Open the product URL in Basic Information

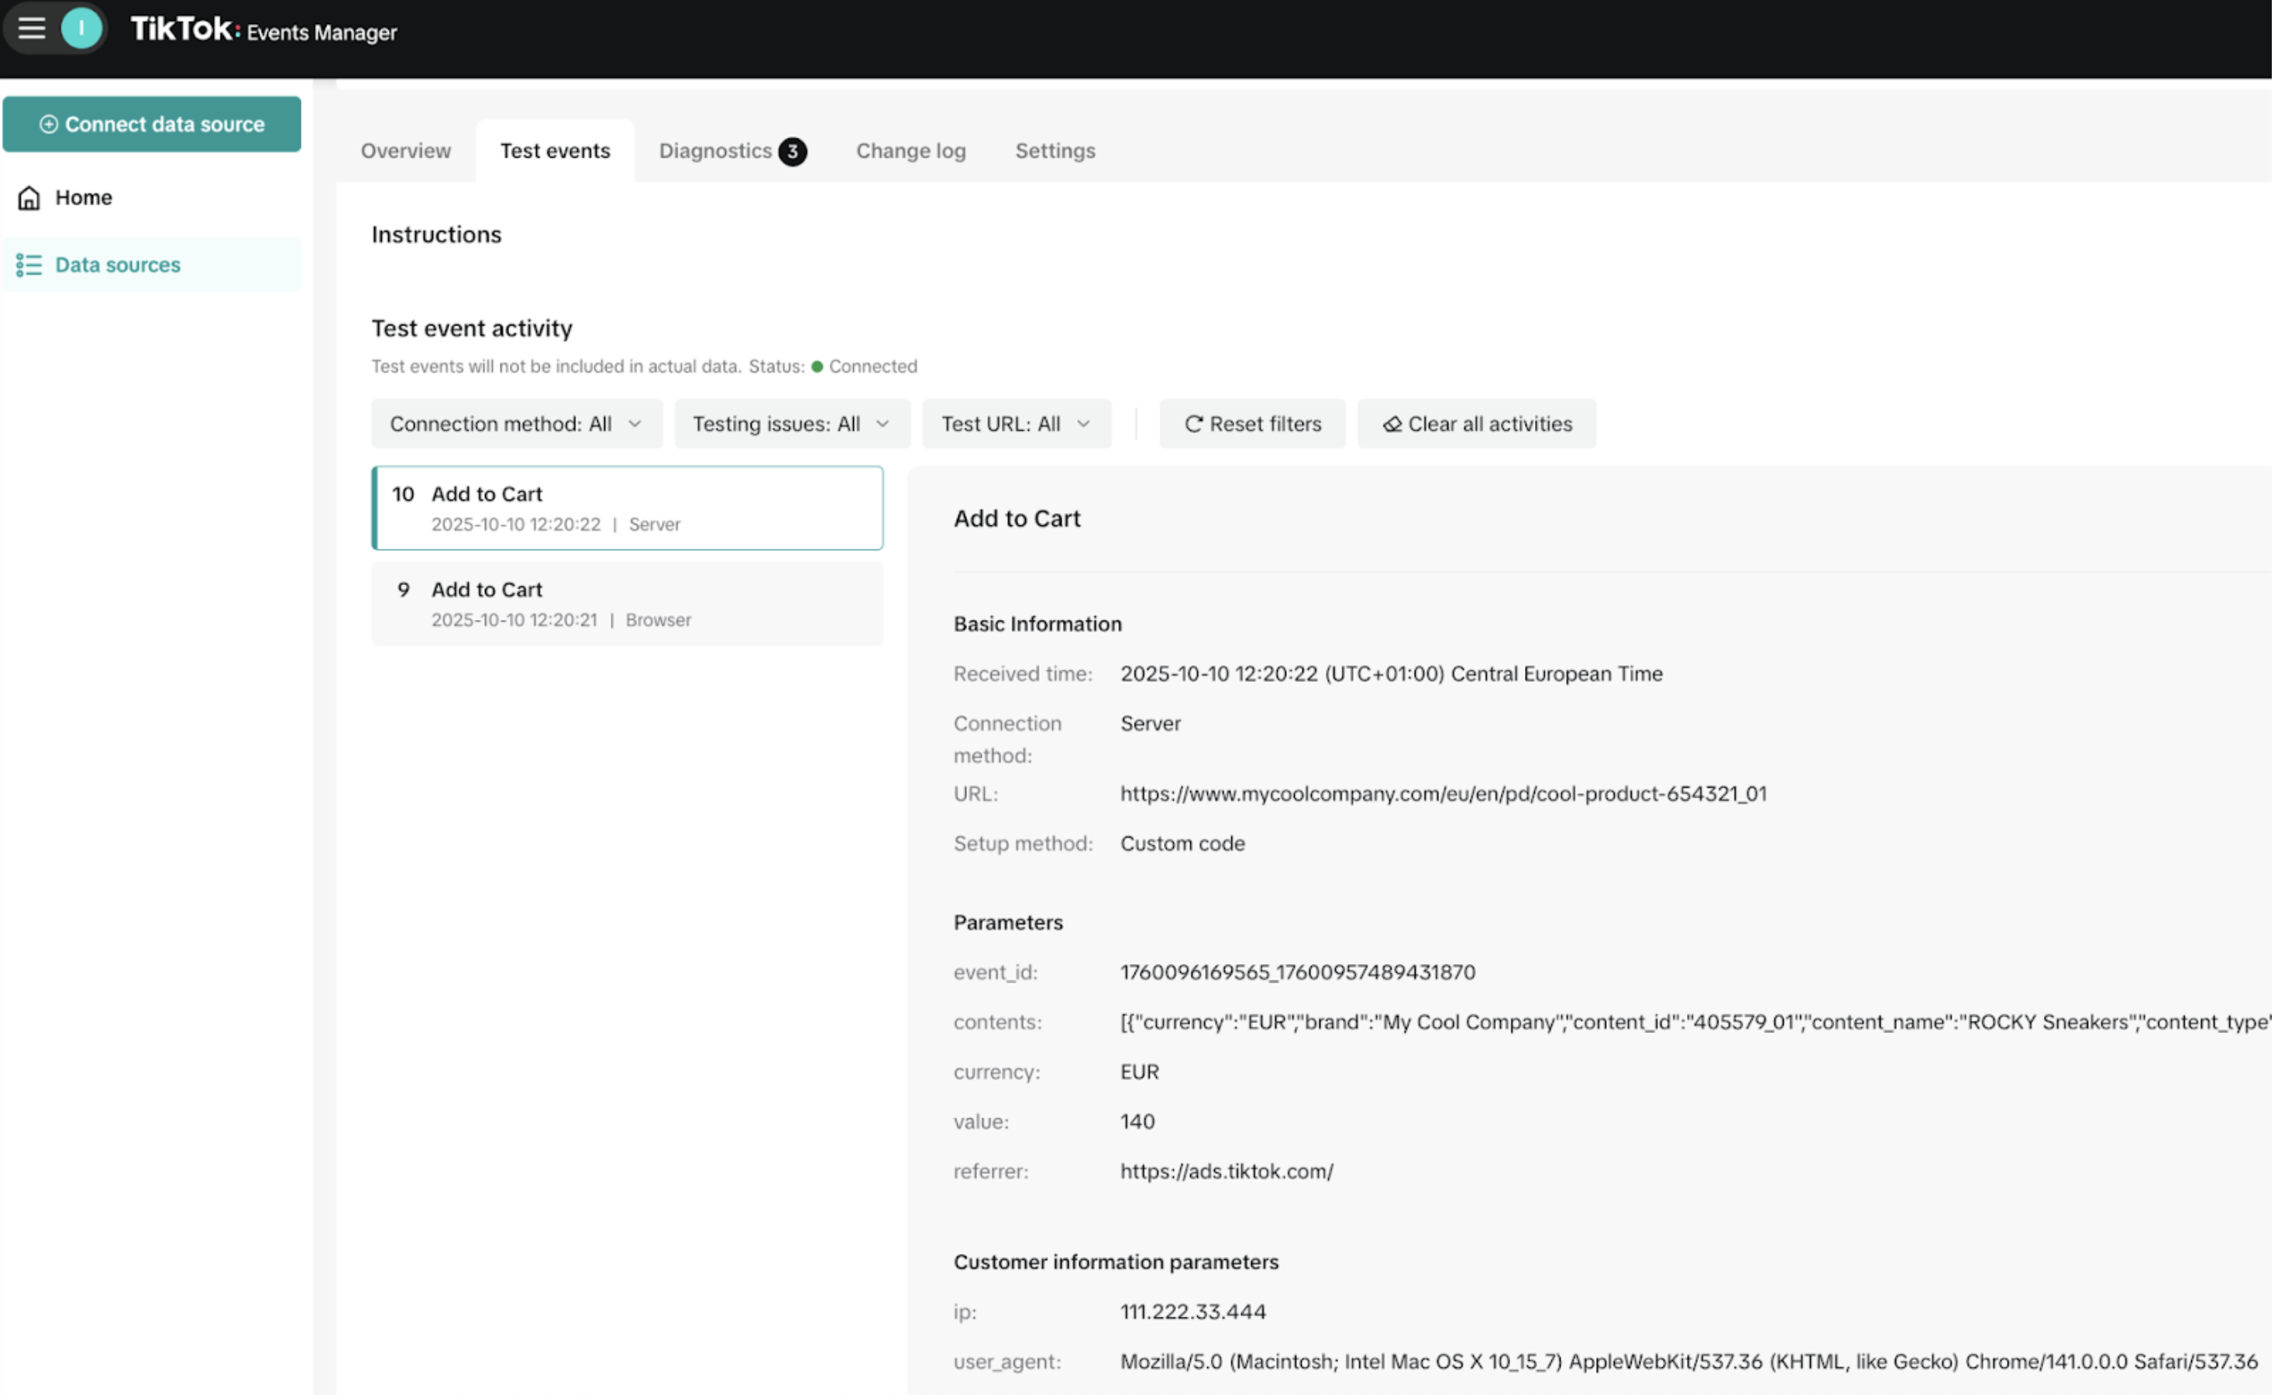(x=1444, y=794)
